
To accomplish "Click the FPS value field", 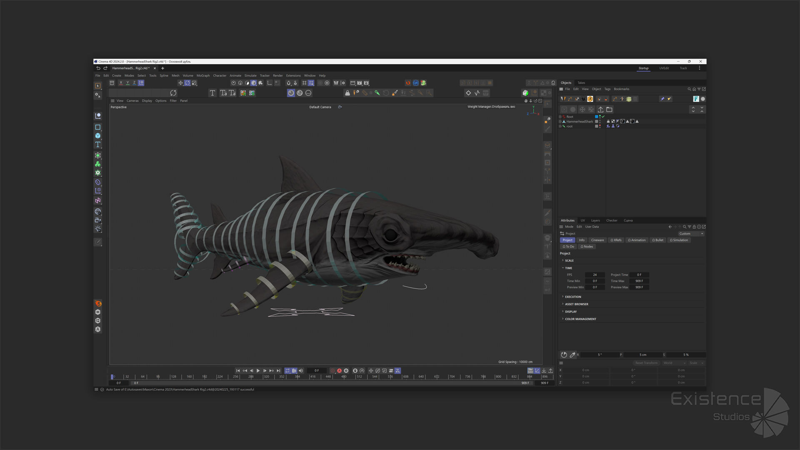I will (x=595, y=275).
